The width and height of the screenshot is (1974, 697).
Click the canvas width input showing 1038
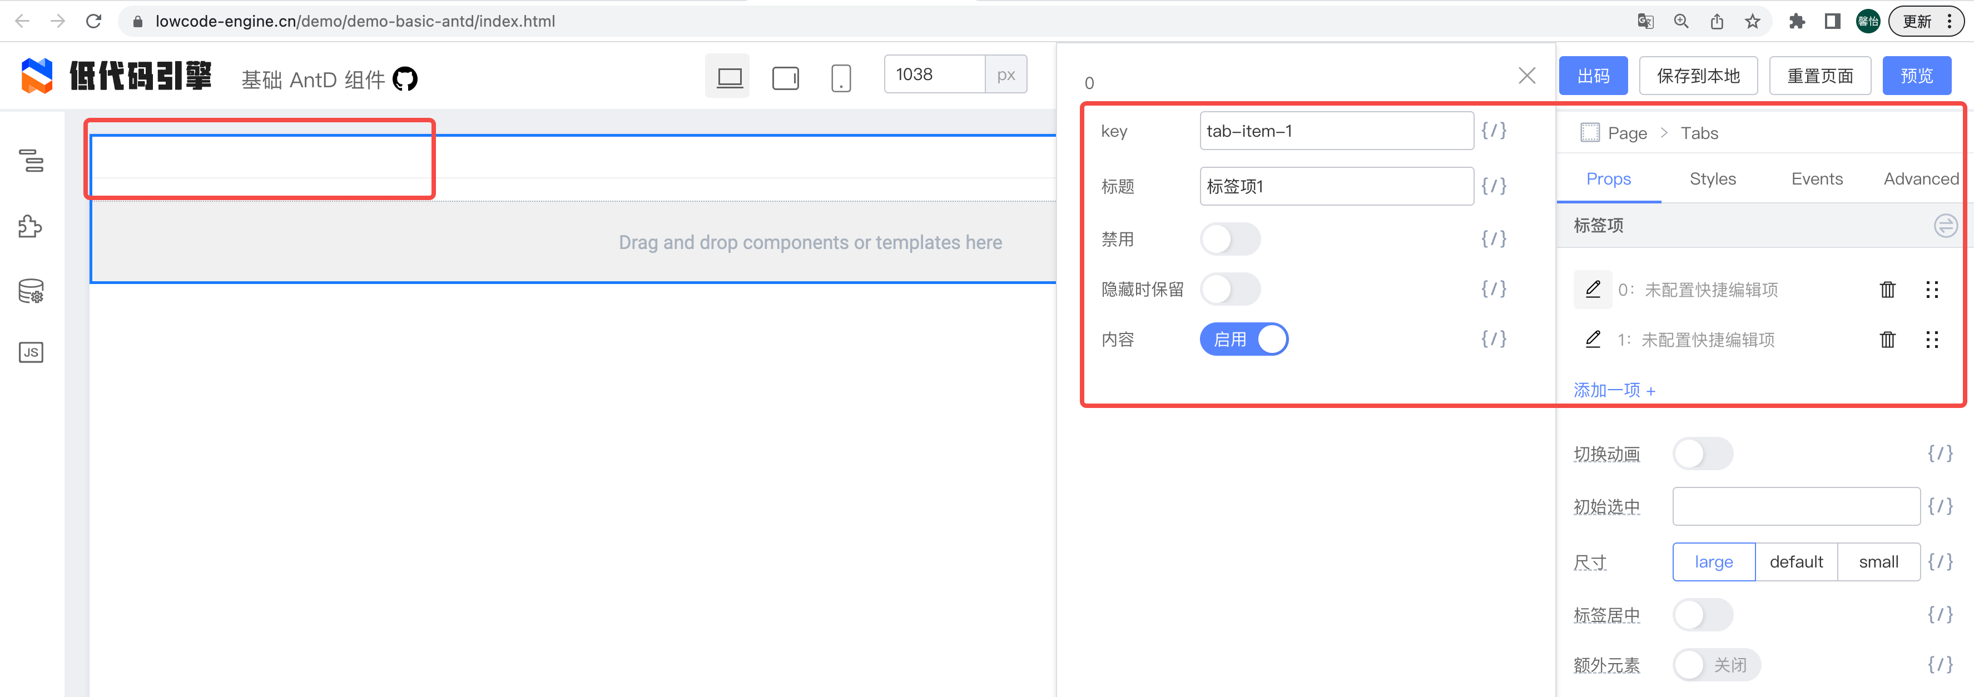[934, 73]
